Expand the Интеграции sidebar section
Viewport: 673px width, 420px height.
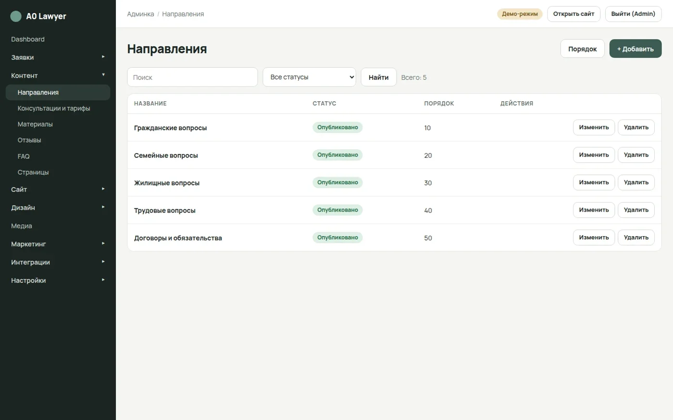[58, 263]
